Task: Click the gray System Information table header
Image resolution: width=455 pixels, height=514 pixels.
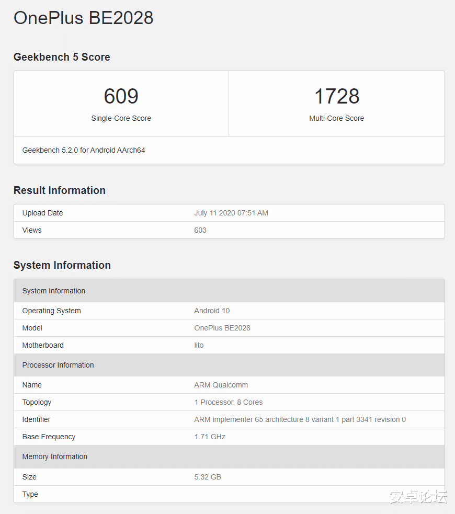Action: (x=229, y=291)
